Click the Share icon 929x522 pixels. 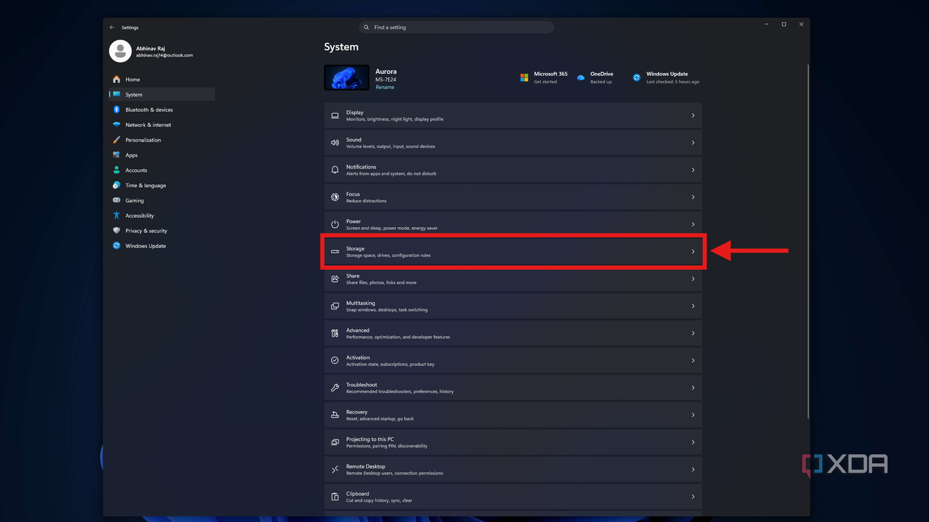pyautogui.click(x=335, y=279)
